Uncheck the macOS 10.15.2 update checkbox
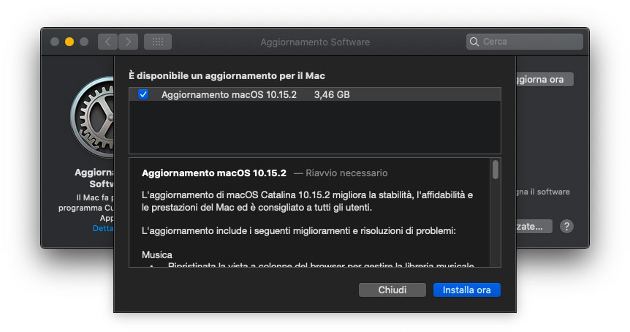The image size is (630, 332). click(x=143, y=94)
